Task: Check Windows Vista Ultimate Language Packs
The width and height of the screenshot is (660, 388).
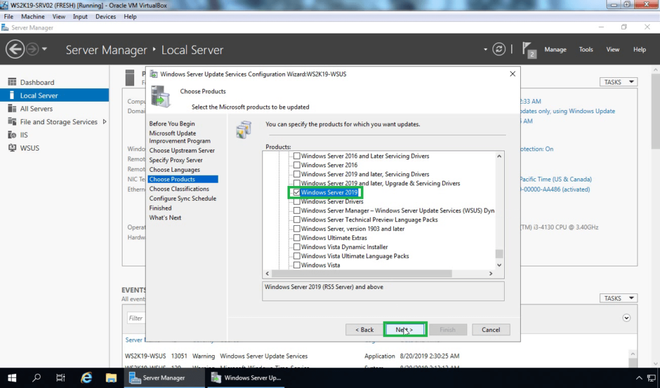Action: (x=296, y=256)
